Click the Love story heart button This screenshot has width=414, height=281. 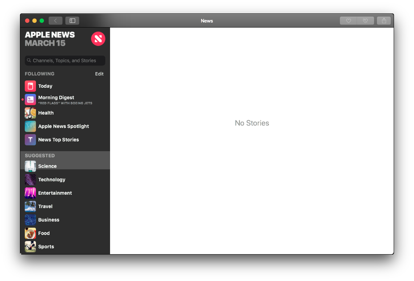point(348,21)
